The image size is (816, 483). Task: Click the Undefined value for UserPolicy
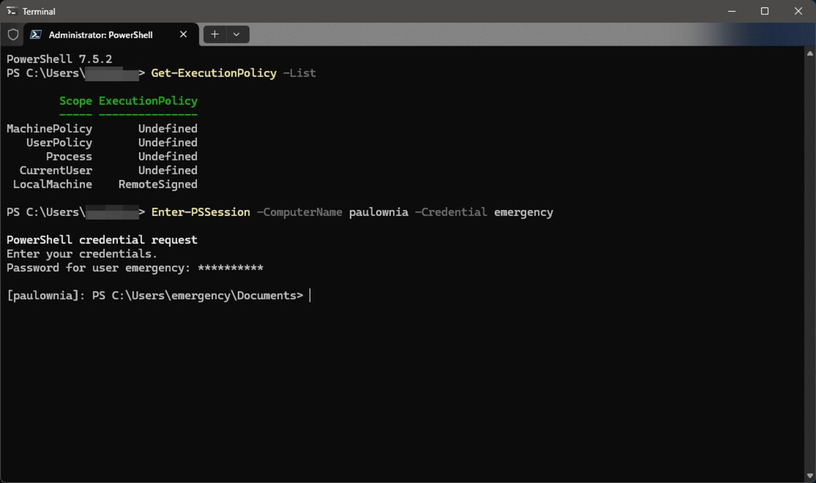coord(168,142)
